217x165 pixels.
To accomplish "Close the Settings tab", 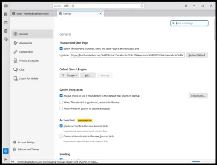I will (x=101, y=14).
